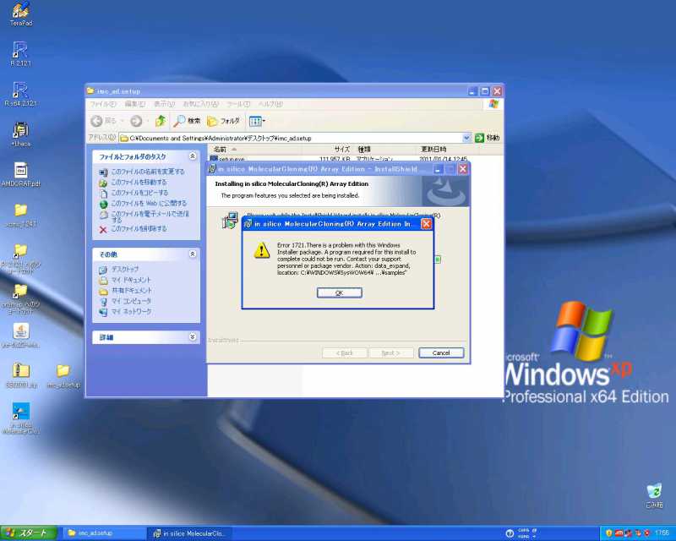Open the 編集(E) menu
Viewport: 676px width, 541px height.
pyautogui.click(x=135, y=104)
